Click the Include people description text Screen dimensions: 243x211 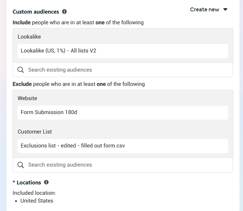click(x=78, y=22)
